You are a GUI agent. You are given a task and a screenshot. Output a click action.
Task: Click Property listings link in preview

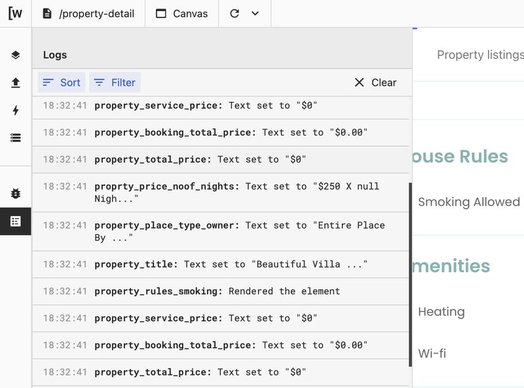coord(480,55)
